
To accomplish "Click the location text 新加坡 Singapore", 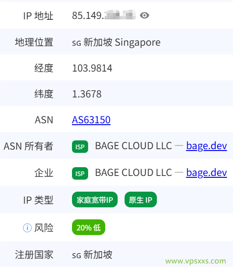I will (x=122, y=42).
